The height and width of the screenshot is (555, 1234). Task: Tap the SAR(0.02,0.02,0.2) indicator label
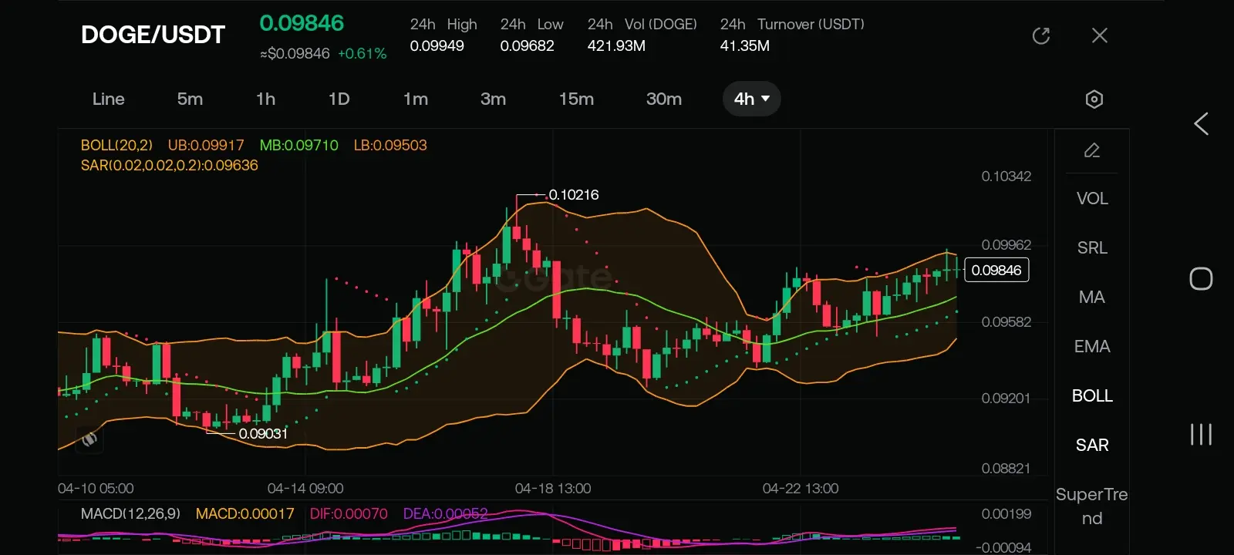pyautogui.click(x=170, y=165)
